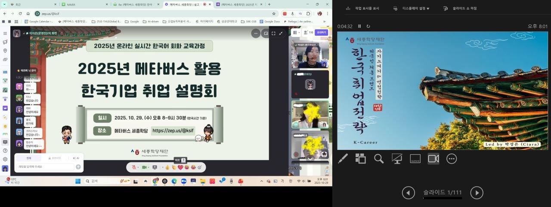Click the purple 초대하기 invite button

pos(322,32)
